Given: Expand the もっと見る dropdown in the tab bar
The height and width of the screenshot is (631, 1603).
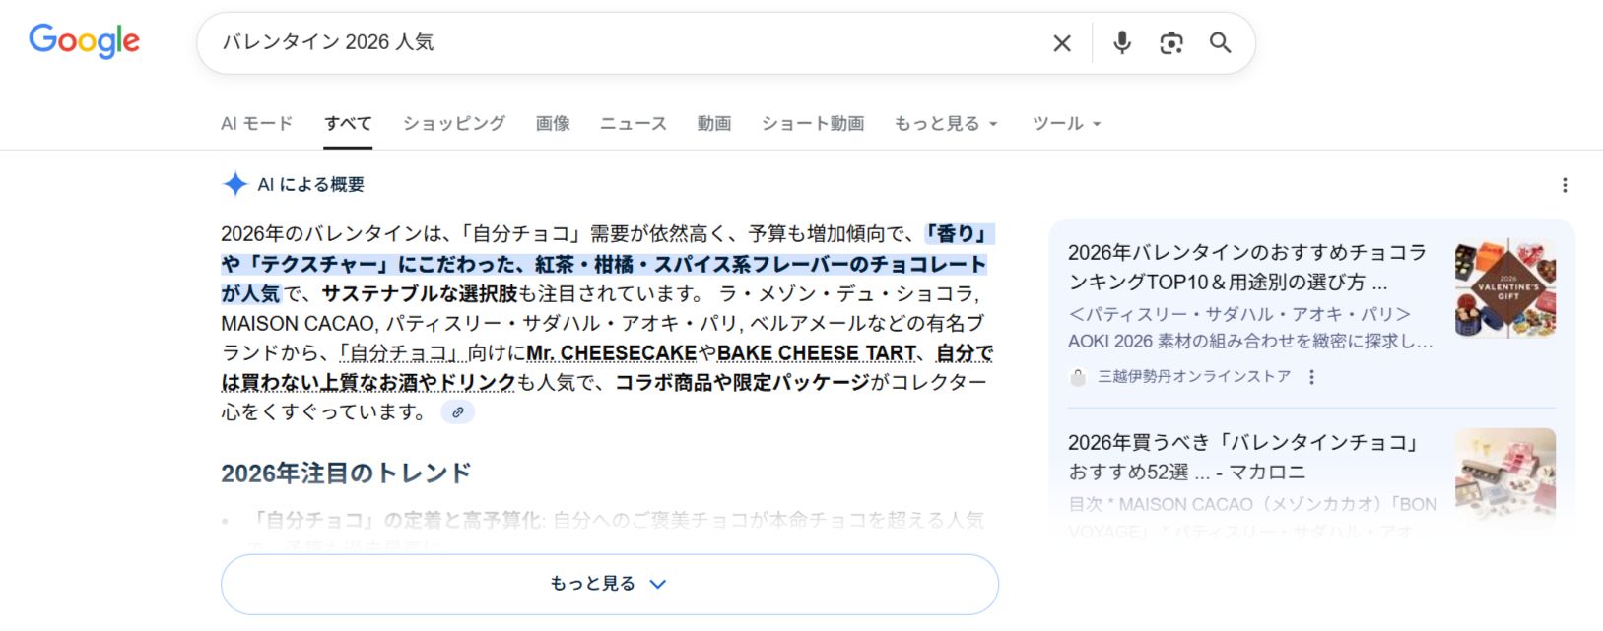Looking at the screenshot, I should coord(946,124).
